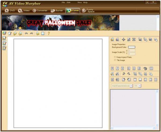
Task: Switch to the Video tab
Action: point(24,10)
